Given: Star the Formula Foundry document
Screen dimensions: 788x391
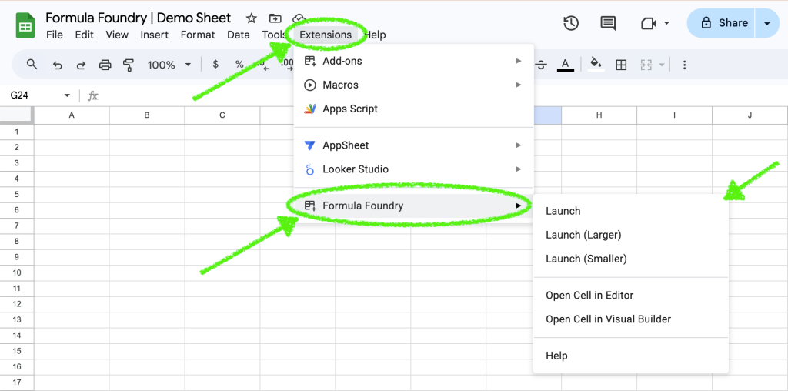Looking at the screenshot, I should (x=251, y=18).
